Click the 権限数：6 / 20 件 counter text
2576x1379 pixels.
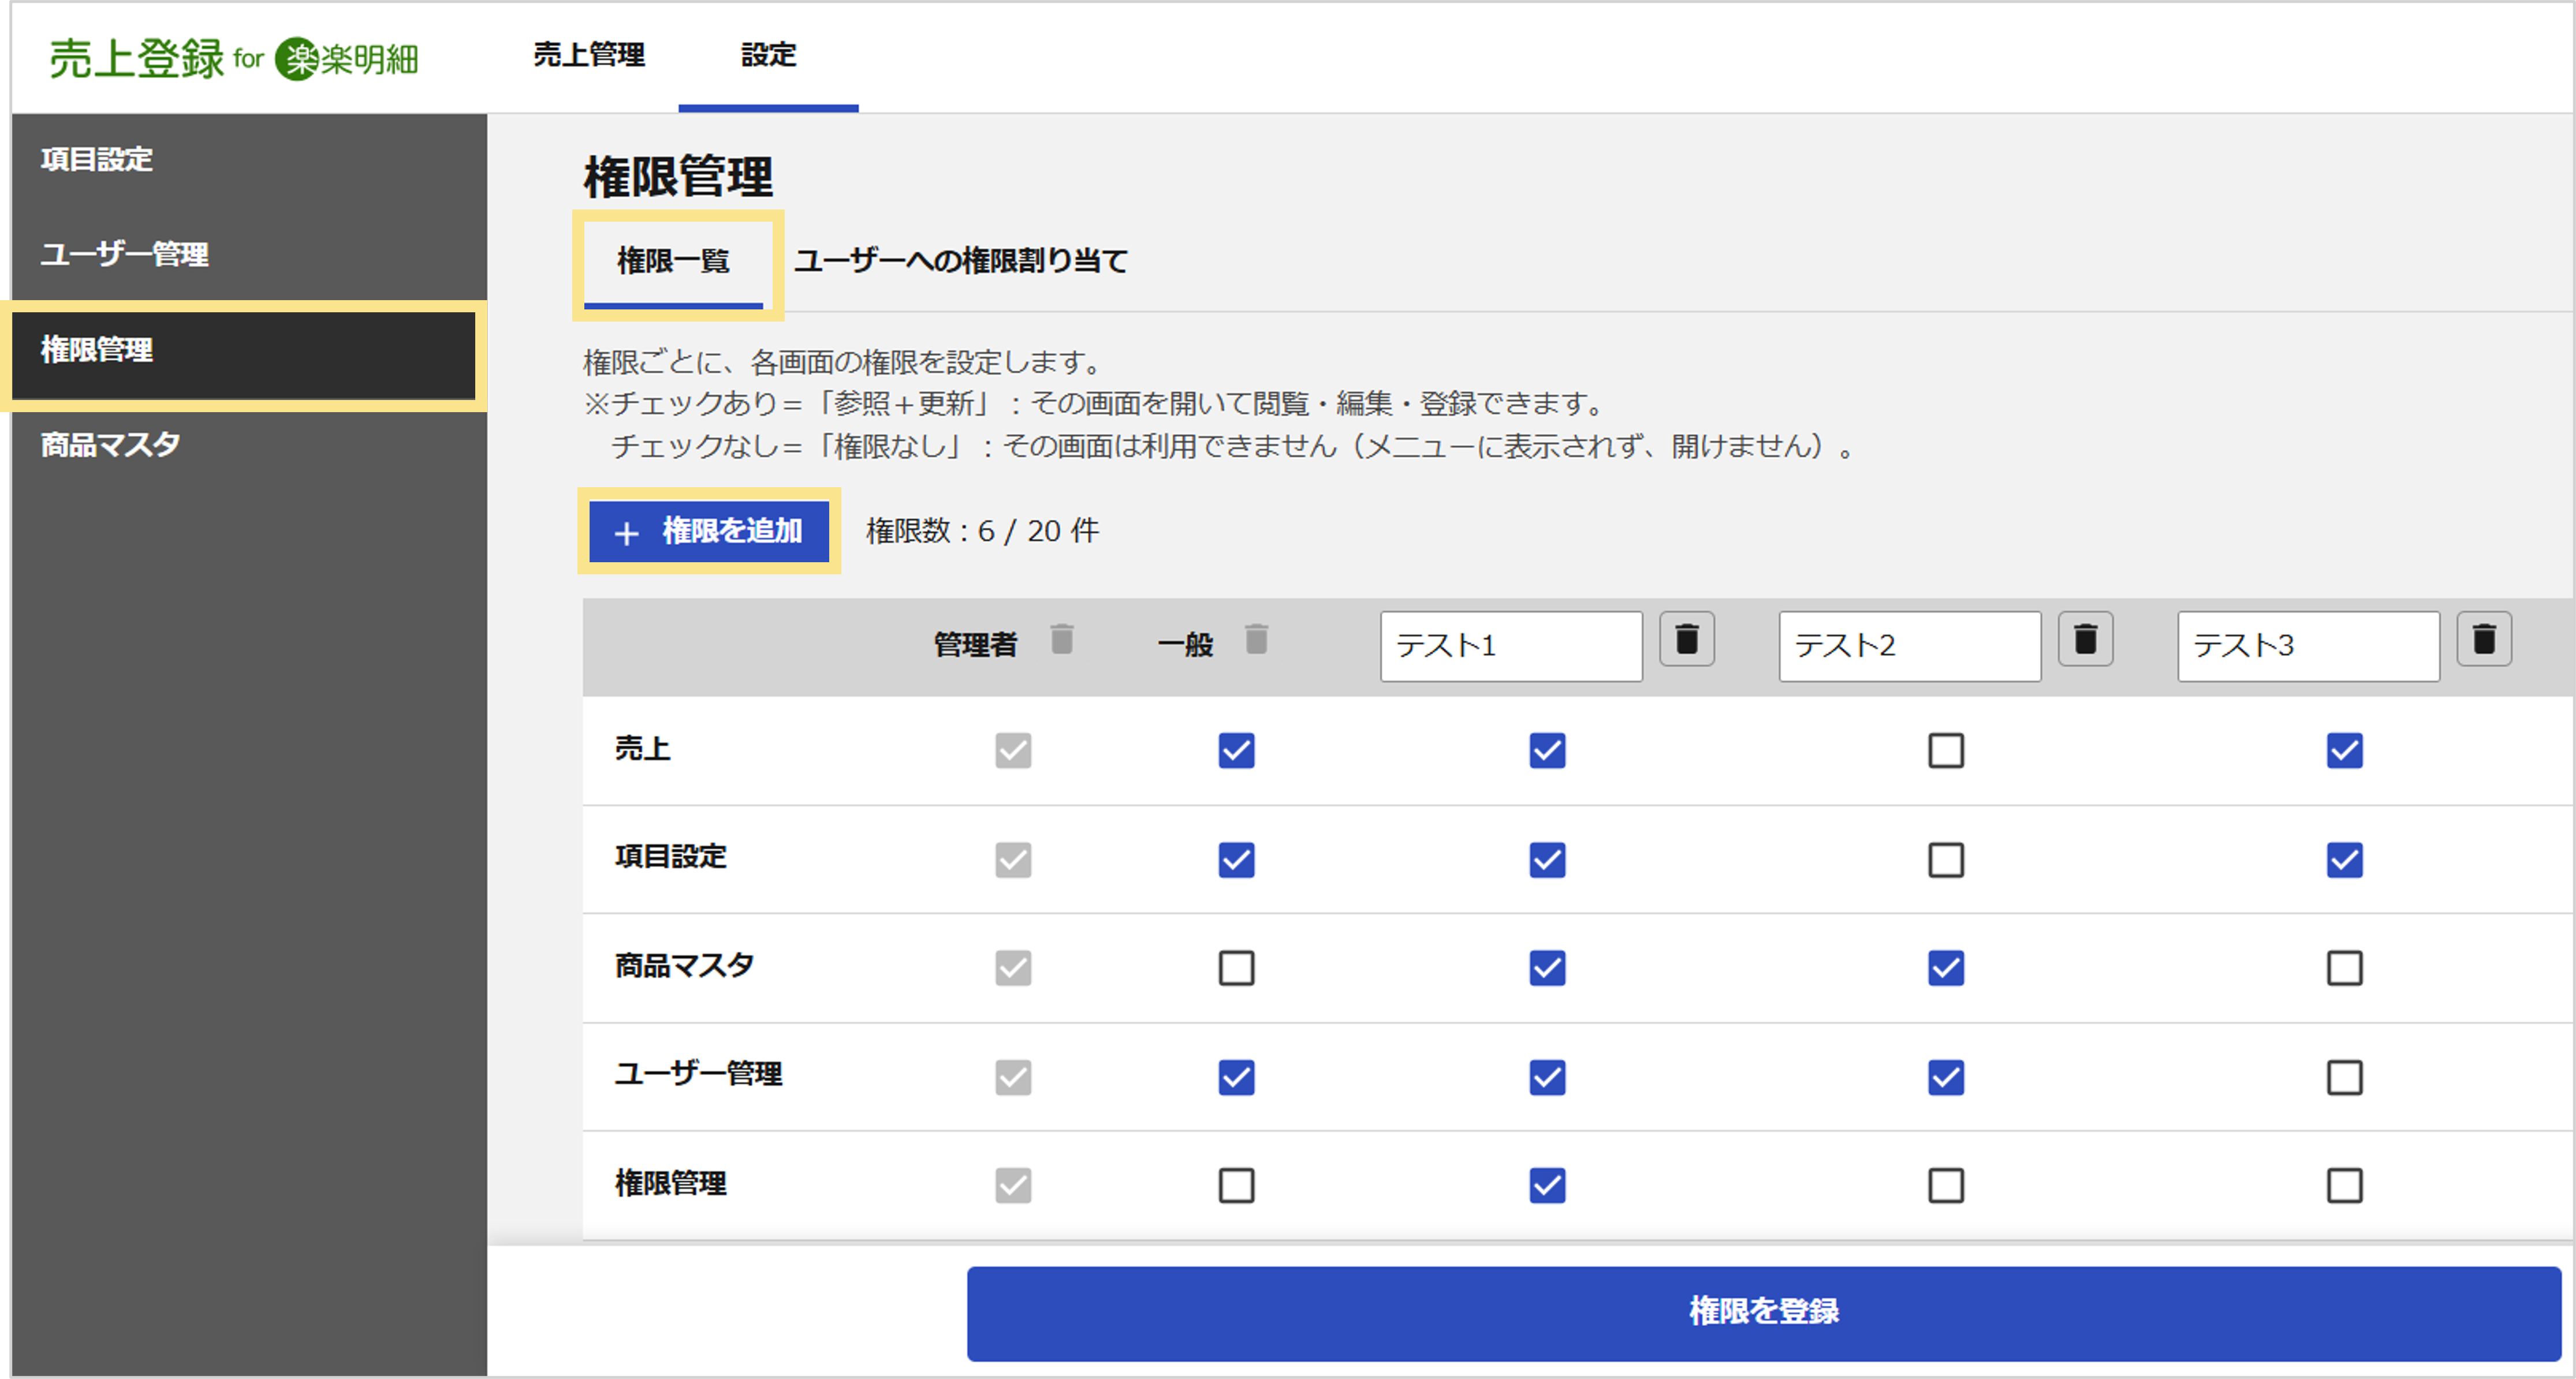(x=982, y=530)
